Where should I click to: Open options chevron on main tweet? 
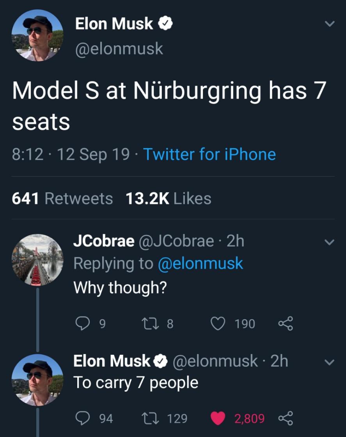click(x=330, y=24)
